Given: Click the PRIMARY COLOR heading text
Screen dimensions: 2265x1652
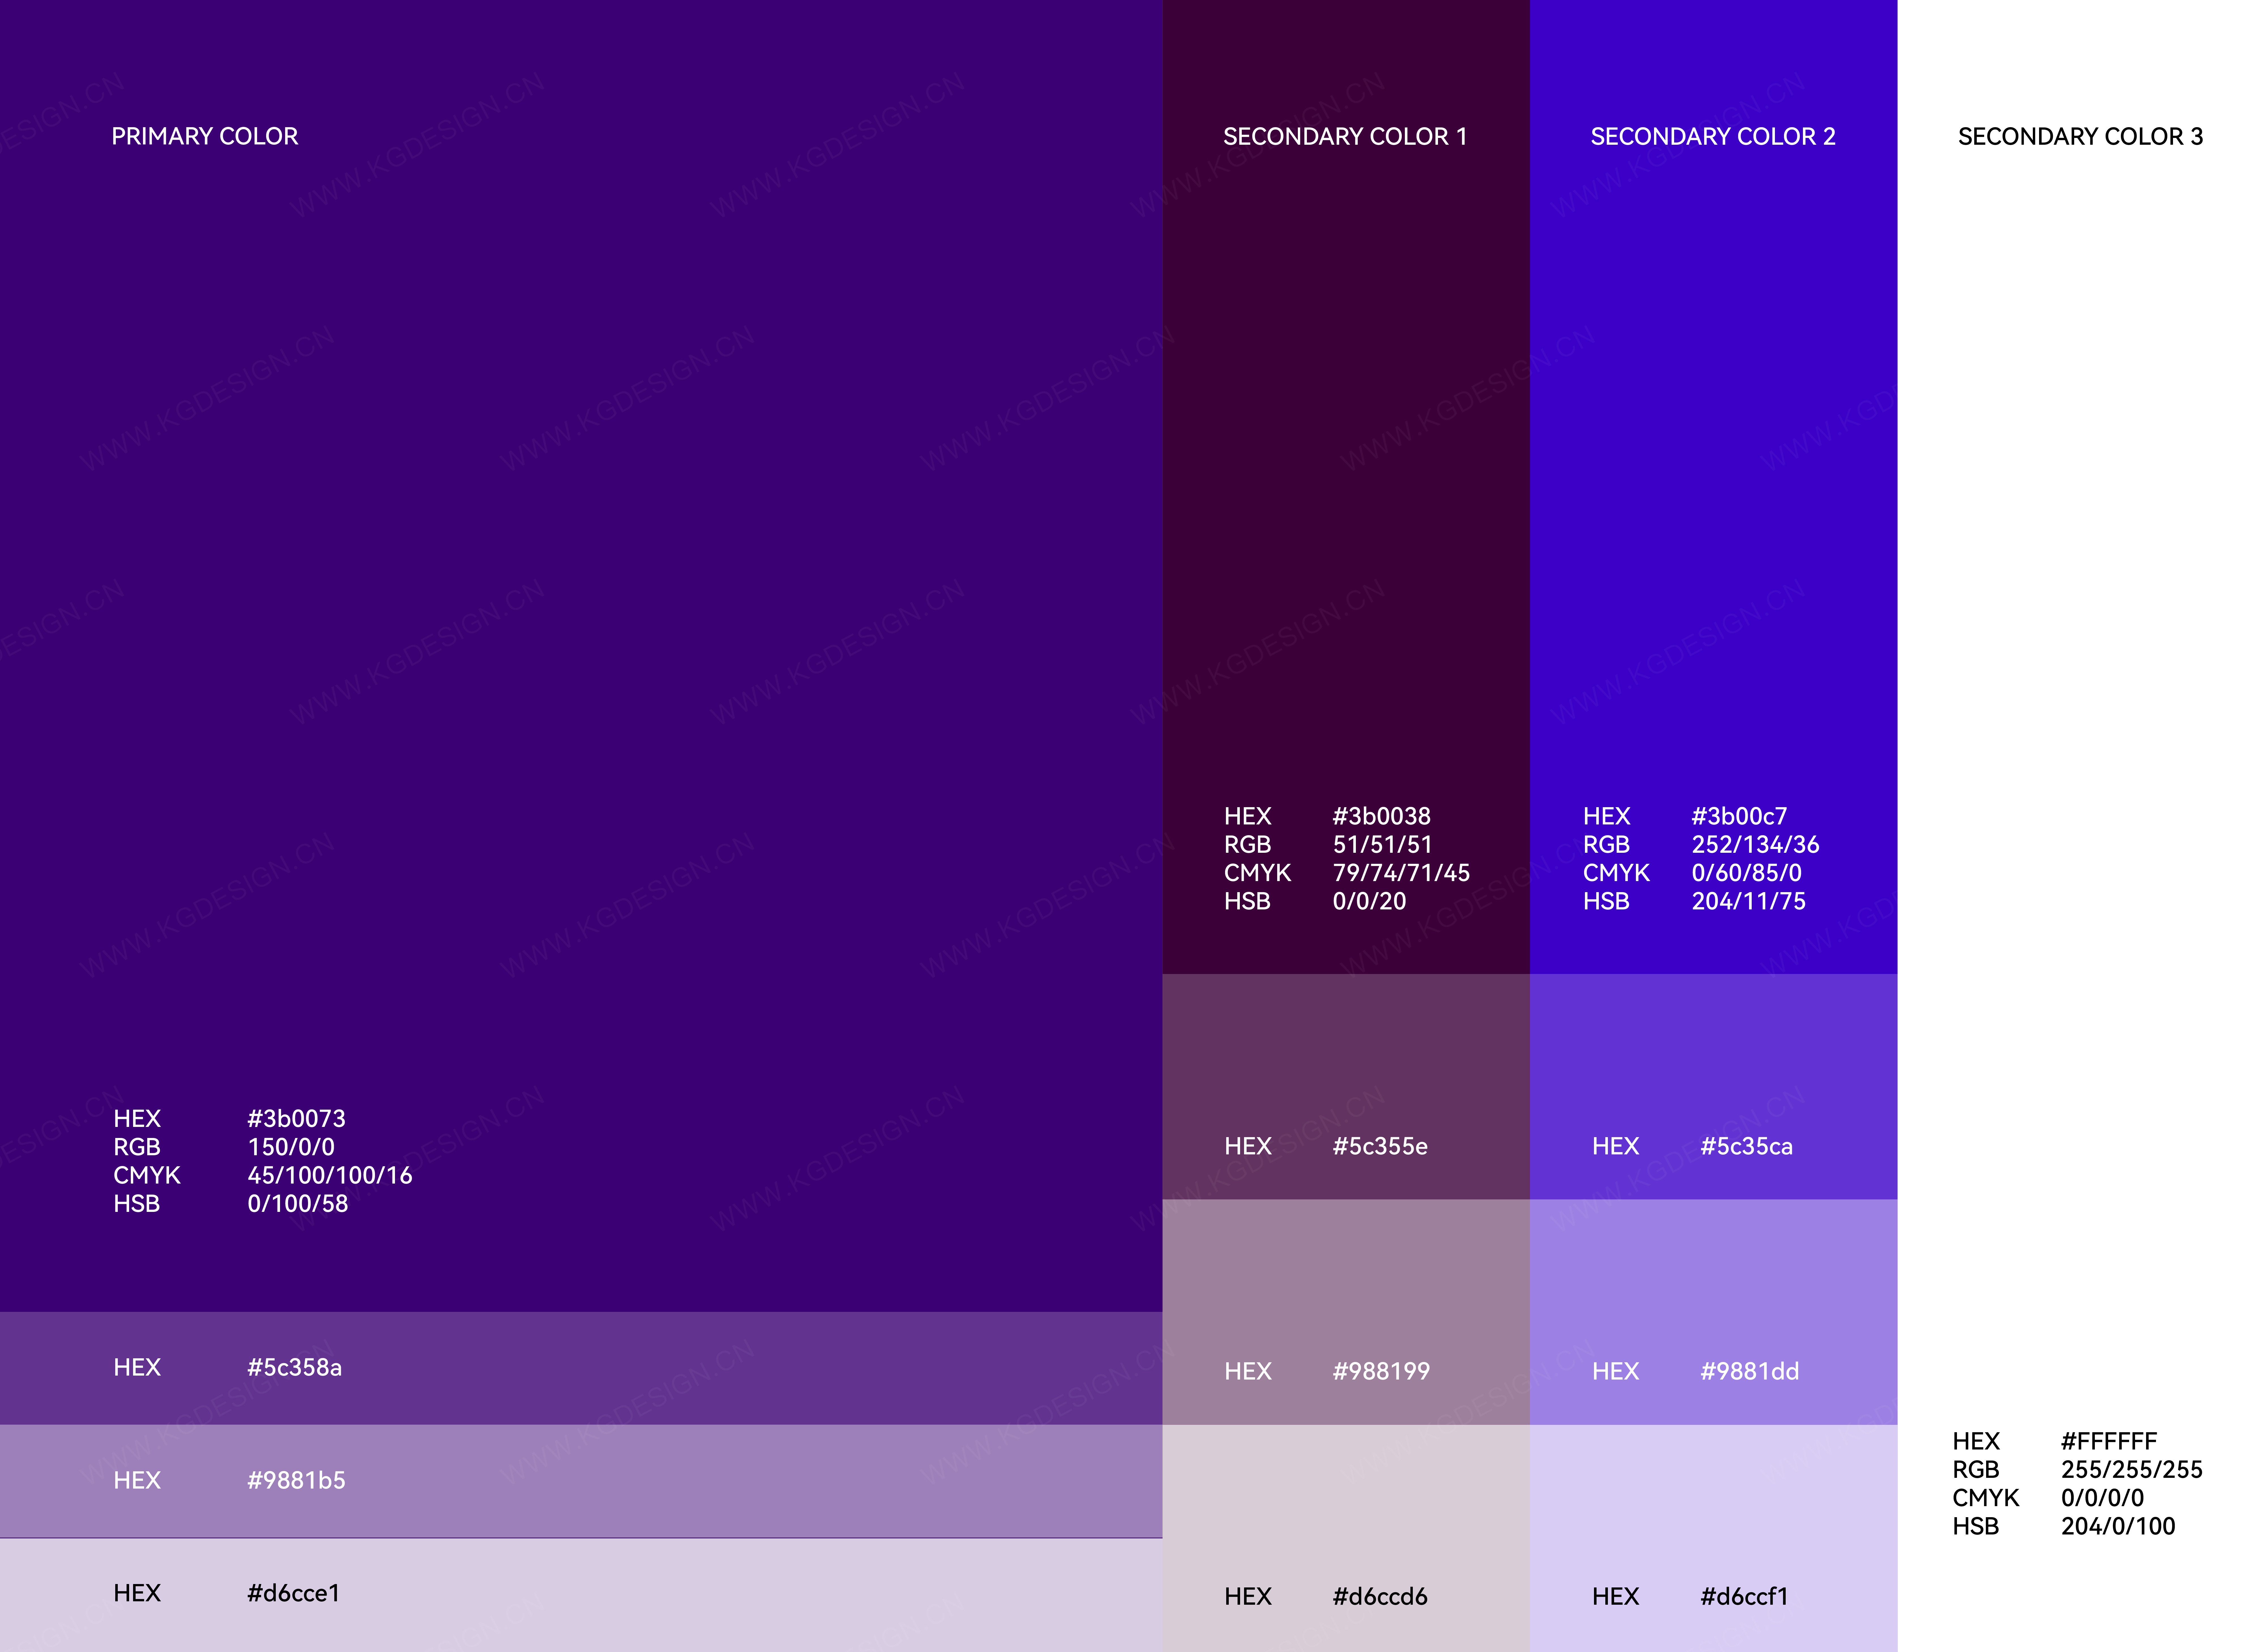Looking at the screenshot, I should 204,136.
